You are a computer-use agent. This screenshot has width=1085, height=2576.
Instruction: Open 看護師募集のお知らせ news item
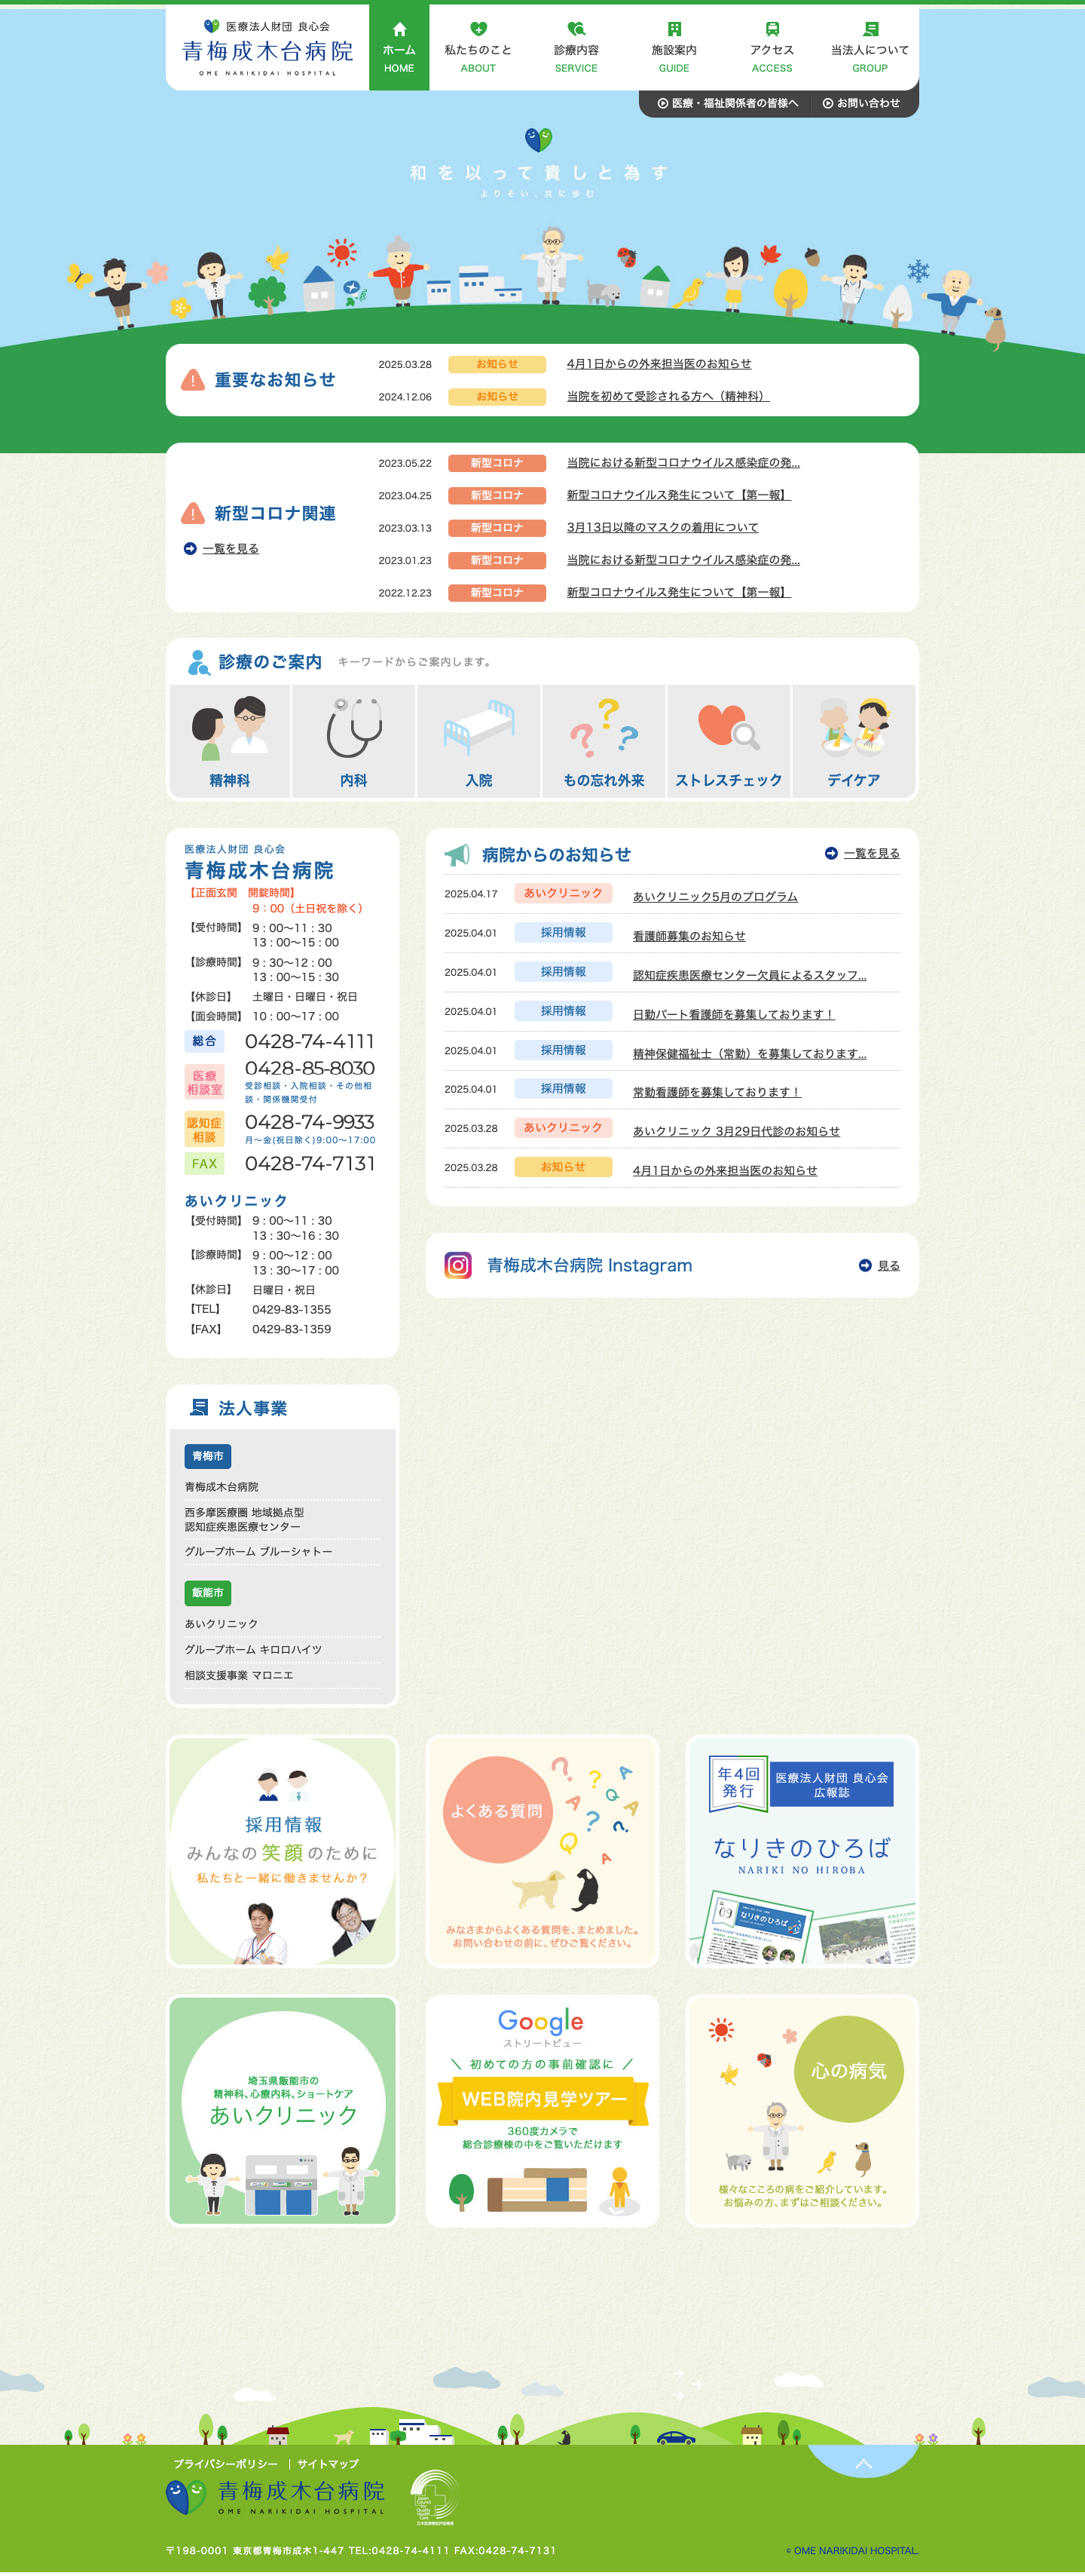point(689,936)
